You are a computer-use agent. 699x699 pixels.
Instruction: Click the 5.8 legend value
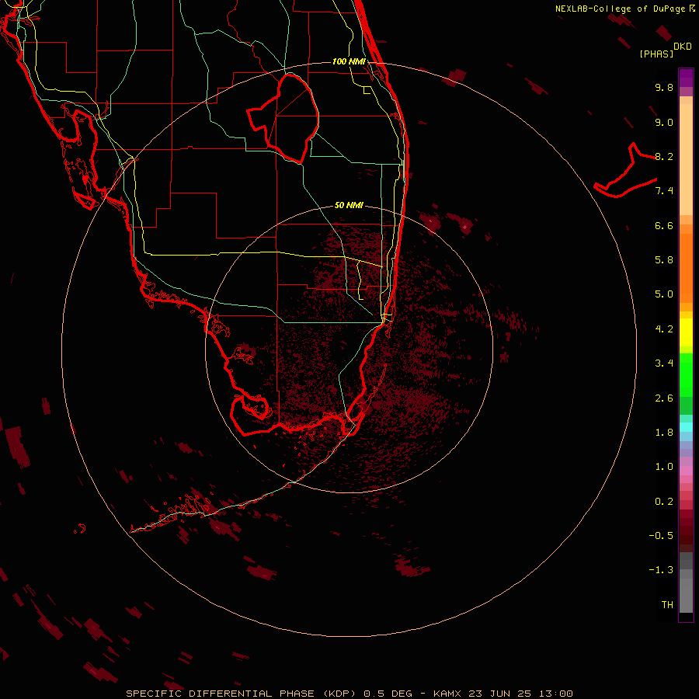(x=664, y=260)
